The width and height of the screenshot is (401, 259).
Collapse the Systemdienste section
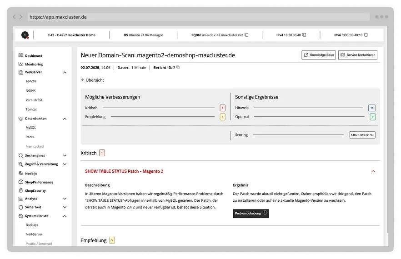tap(65, 216)
